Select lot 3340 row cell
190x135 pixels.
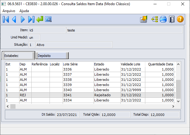[x=78, y=90]
